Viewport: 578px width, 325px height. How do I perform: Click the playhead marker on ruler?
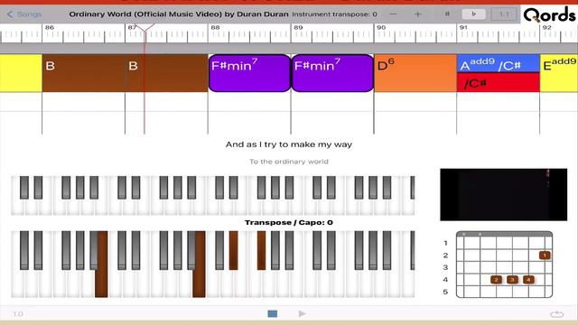pos(144,28)
